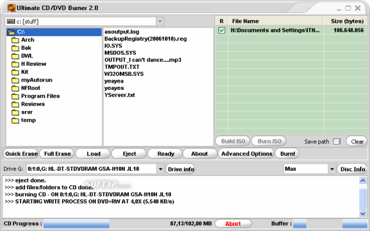Select W32OMSB.SYS in file list
The image size is (370, 231).
pos(124,74)
